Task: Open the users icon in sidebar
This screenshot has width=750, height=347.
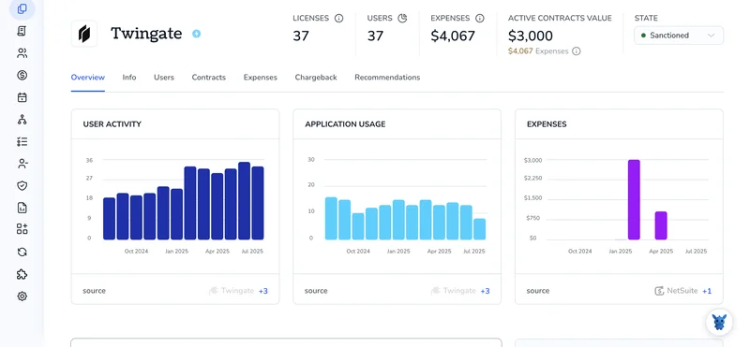Action: (x=22, y=53)
